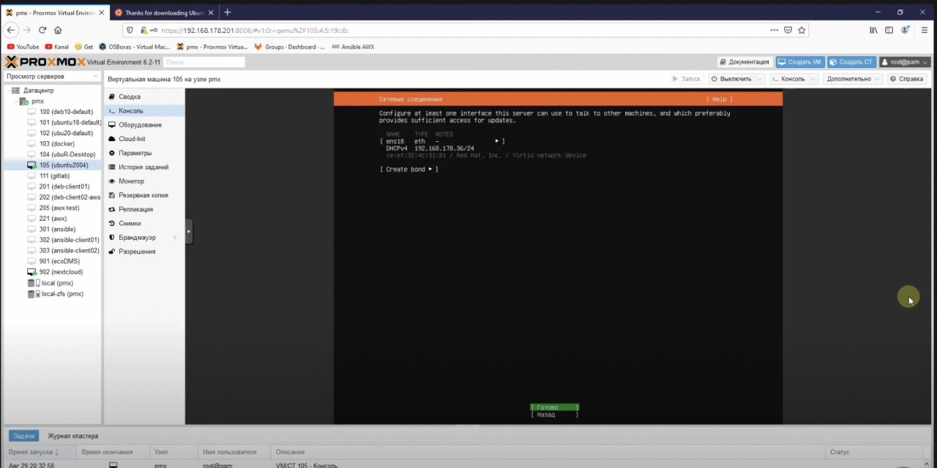Image resolution: width=937 pixels, height=468 pixels.
Task: Open the Брандмауэр firewall panel
Action: 137,237
